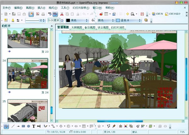
Task: Select the Line with arrow tool
Action: [18, 126]
